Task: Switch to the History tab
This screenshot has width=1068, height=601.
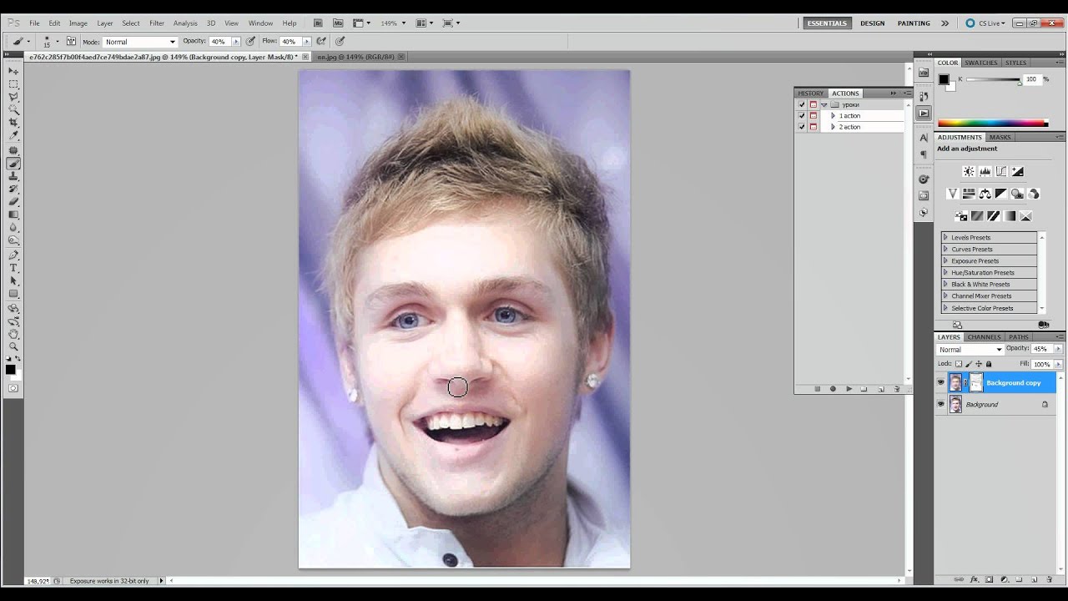Action: click(810, 93)
